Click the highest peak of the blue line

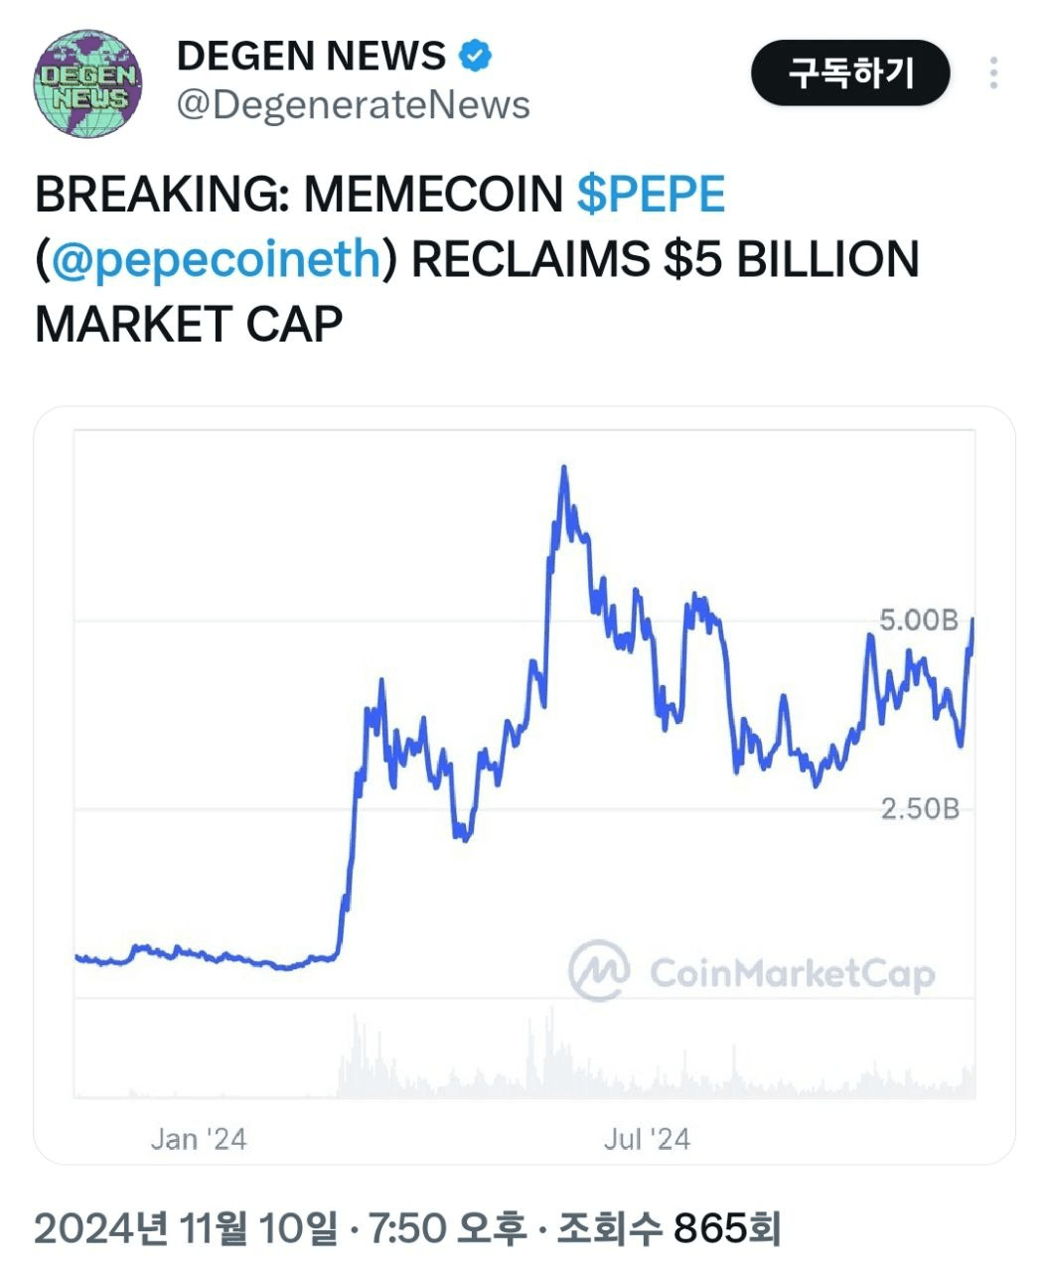coord(563,468)
